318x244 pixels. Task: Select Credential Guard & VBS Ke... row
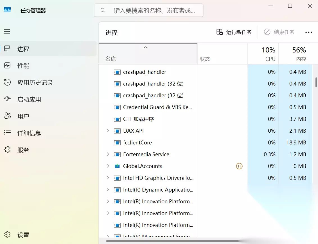[157, 107]
